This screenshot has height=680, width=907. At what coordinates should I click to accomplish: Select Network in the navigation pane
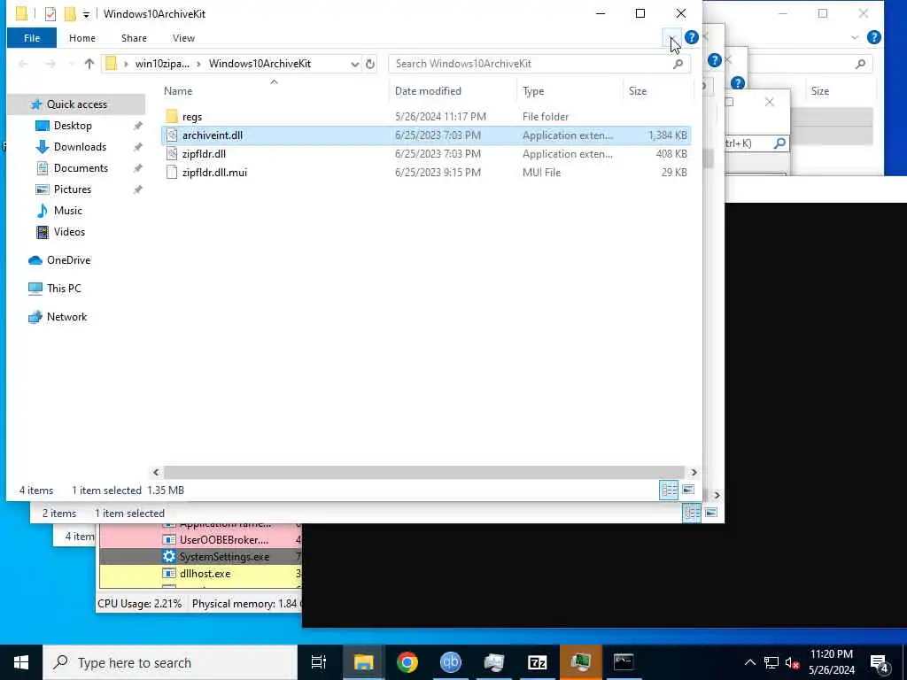pos(66,317)
